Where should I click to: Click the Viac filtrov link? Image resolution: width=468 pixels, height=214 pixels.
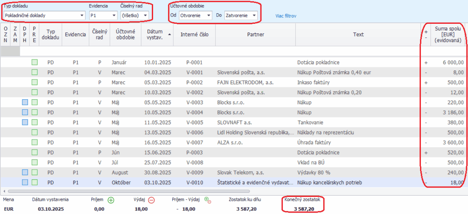click(286, 16)
